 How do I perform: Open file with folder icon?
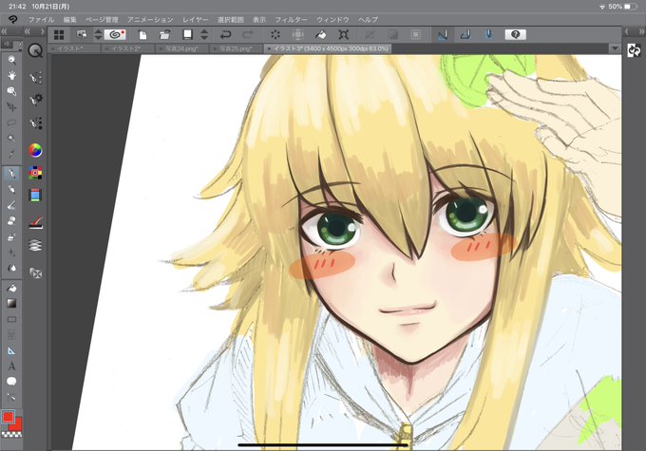tap(164, 34)
